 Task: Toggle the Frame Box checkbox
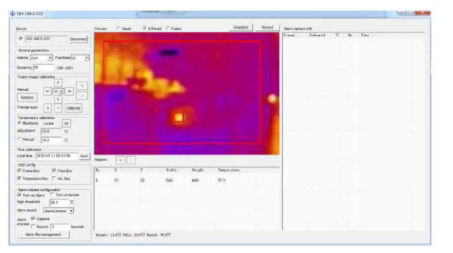(x=19, y=171)
